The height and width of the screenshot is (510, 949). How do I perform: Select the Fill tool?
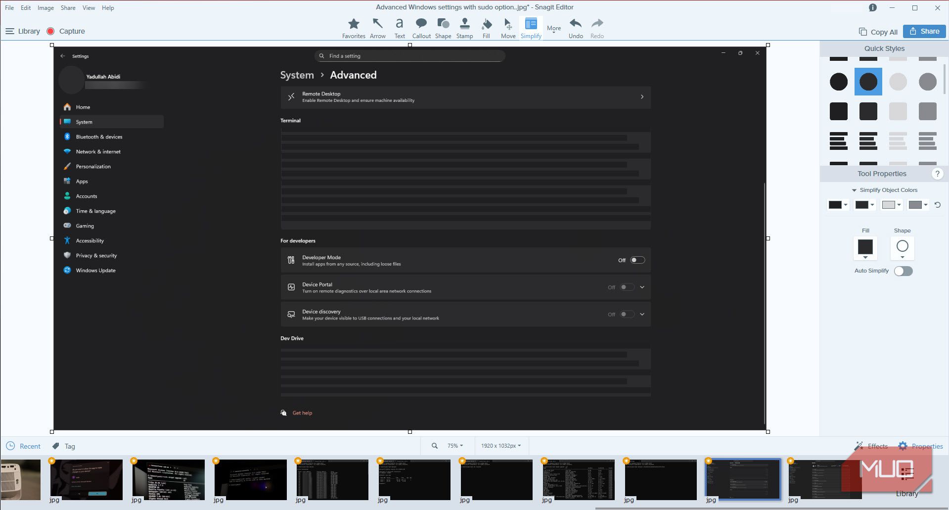[486, 28]
